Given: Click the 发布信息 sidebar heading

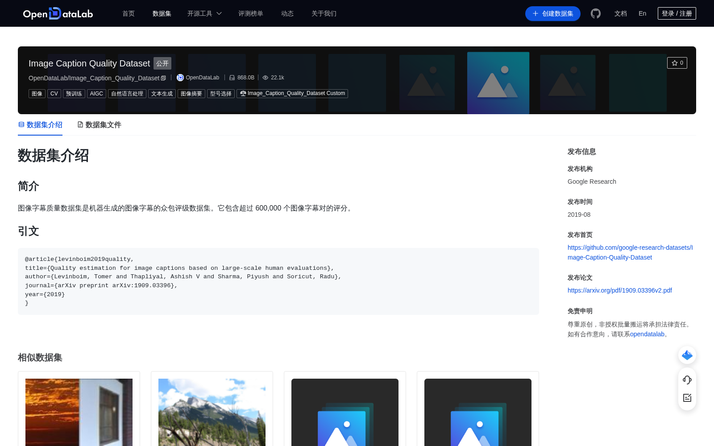Looking at the screenshot, I should (582, 152).
